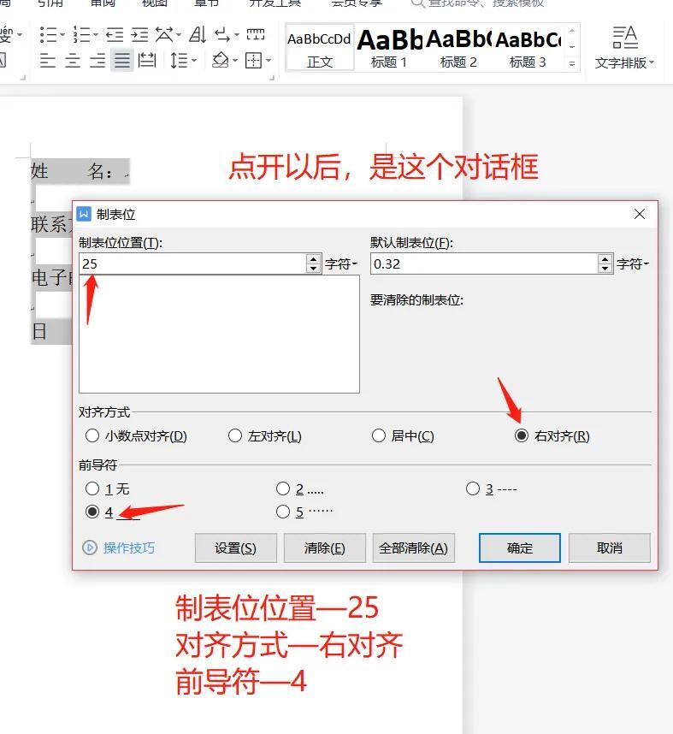
Task: Decrease indent with the outdent icon
Action: pos(115,34)
